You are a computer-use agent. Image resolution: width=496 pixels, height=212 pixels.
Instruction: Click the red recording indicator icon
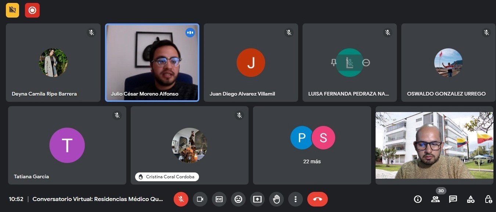click(x=32, y=10)
